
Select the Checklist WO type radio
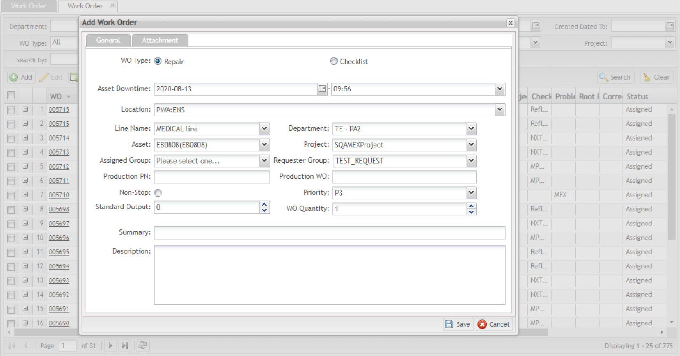pos(334,61)
